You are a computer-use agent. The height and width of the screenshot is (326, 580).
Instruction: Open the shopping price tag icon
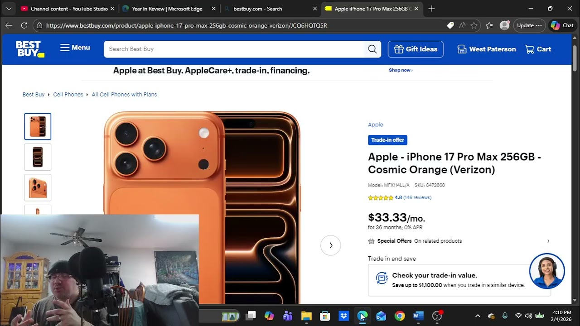click(450, 25)
